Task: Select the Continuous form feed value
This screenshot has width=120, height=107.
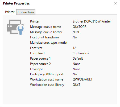Action: tap(81, 53)
